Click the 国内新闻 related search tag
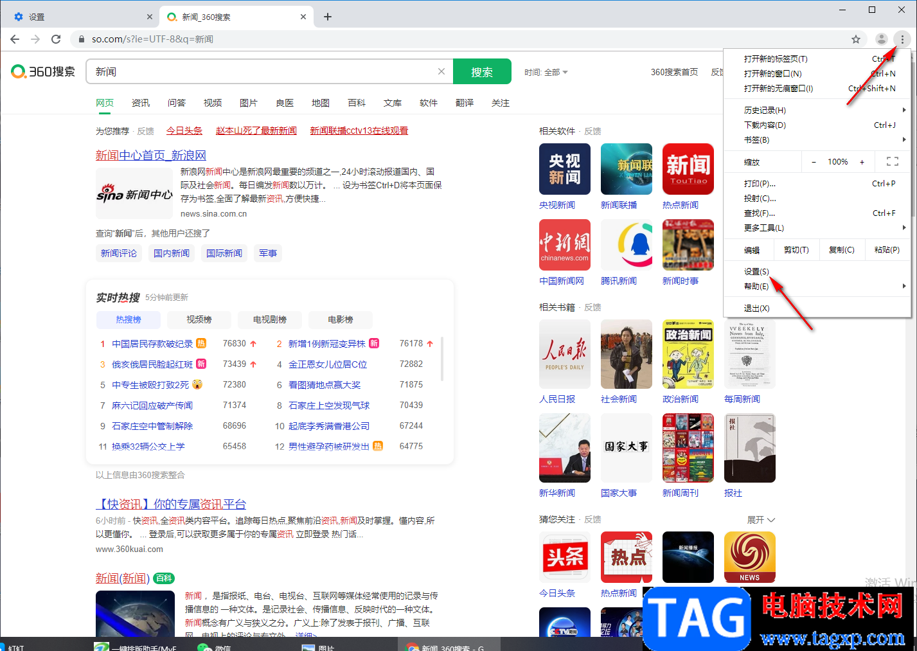Screen dimensions: 917x651 tap(172, 253)
